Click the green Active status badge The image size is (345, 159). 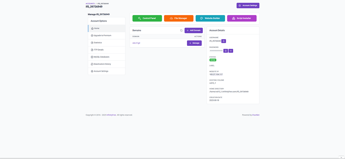click(x=213, y=60)
